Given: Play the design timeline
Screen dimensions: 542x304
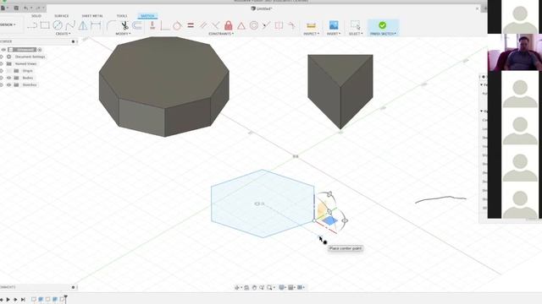Looking at the screenshot, I should pyautogui.click(x=8, y=300).
